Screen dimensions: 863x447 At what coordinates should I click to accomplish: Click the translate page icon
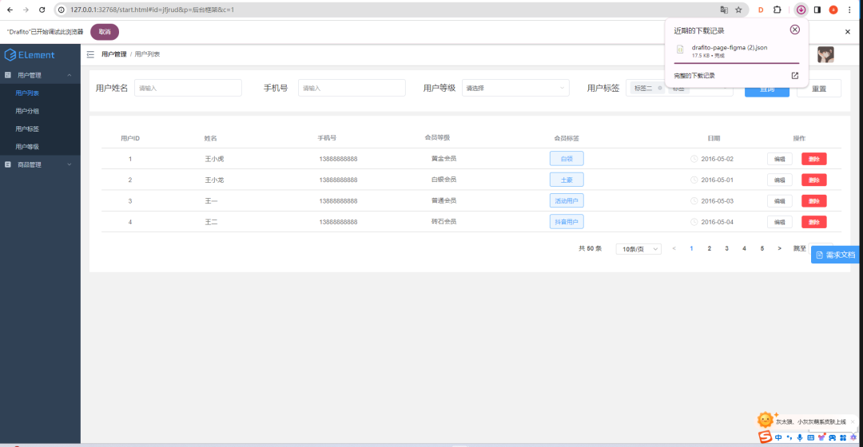[724, 10]
